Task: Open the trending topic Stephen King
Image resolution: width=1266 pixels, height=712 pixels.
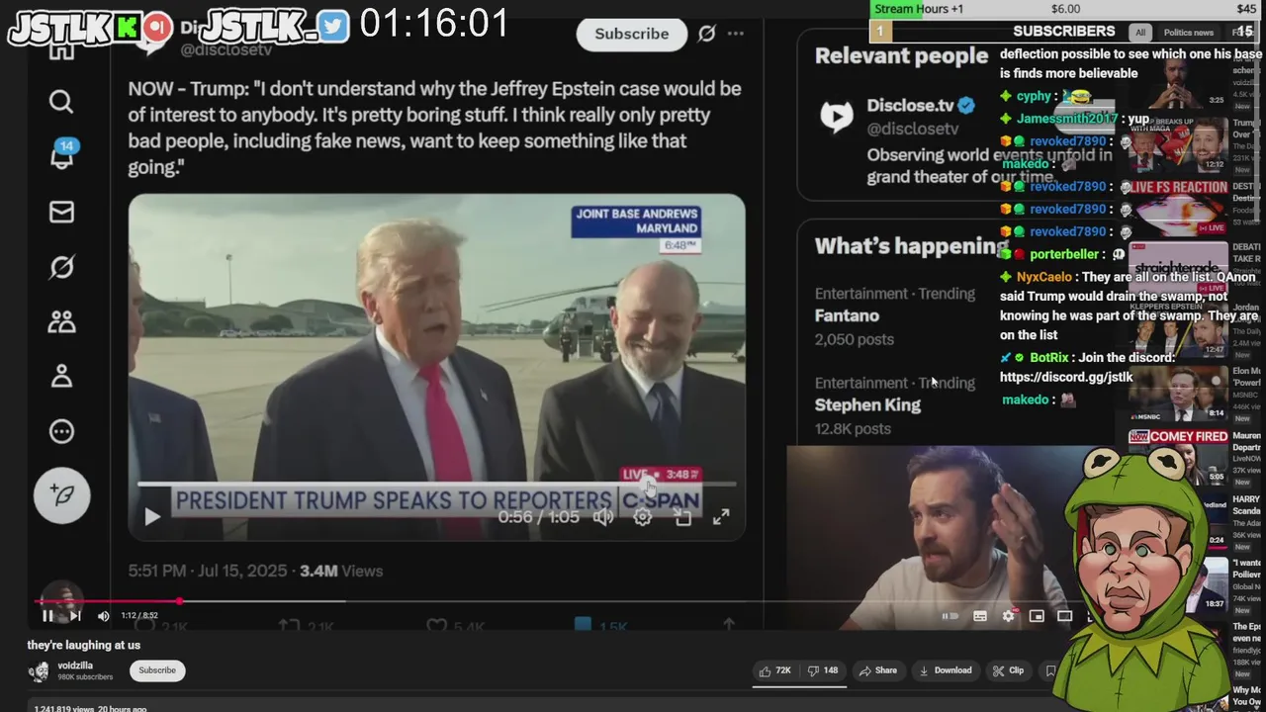Action: [x=867, y=404]
